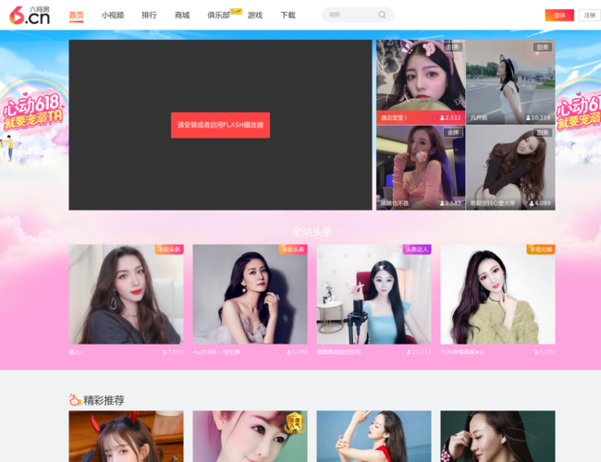Click the viewer count icon showing 10,116
Screen dimensions: 601x462
click(x=528, y=118)
